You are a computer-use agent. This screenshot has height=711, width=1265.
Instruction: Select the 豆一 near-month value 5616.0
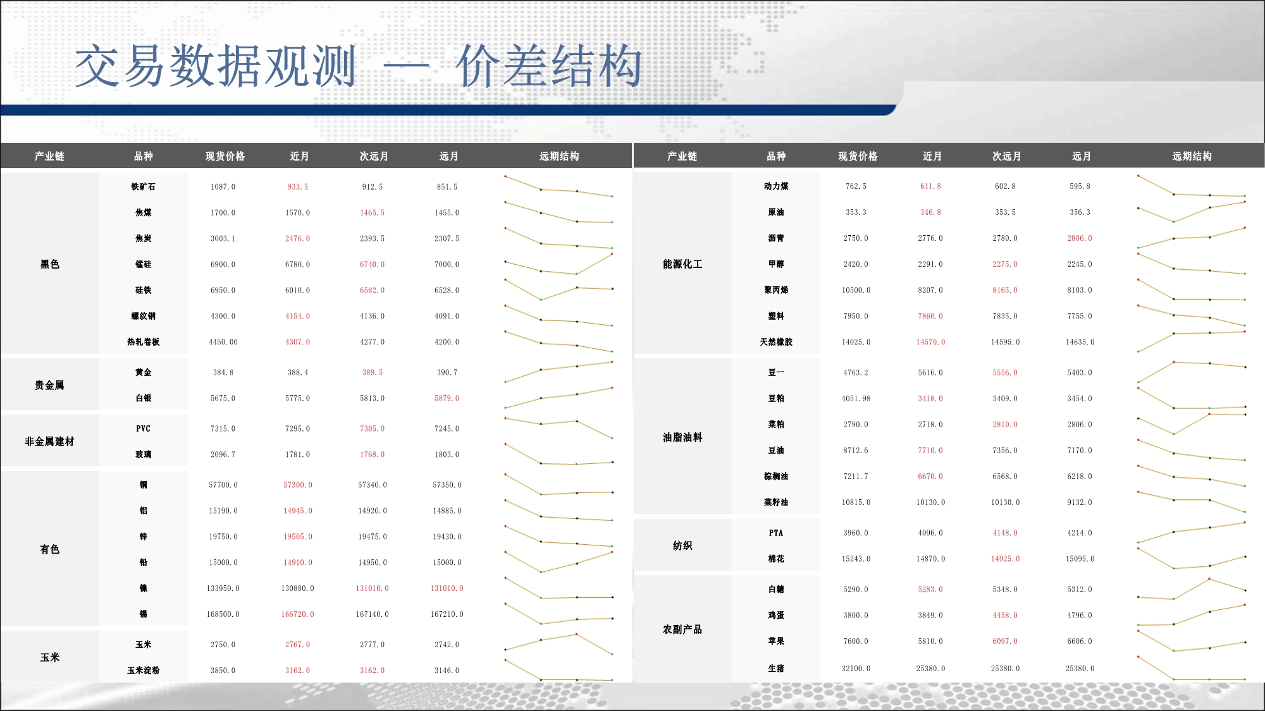click(930, 373)
